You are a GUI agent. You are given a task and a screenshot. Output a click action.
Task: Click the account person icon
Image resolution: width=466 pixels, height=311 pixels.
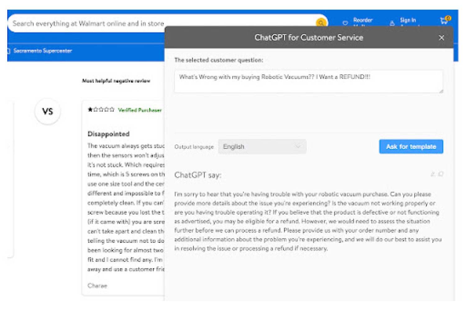(392, 23)
